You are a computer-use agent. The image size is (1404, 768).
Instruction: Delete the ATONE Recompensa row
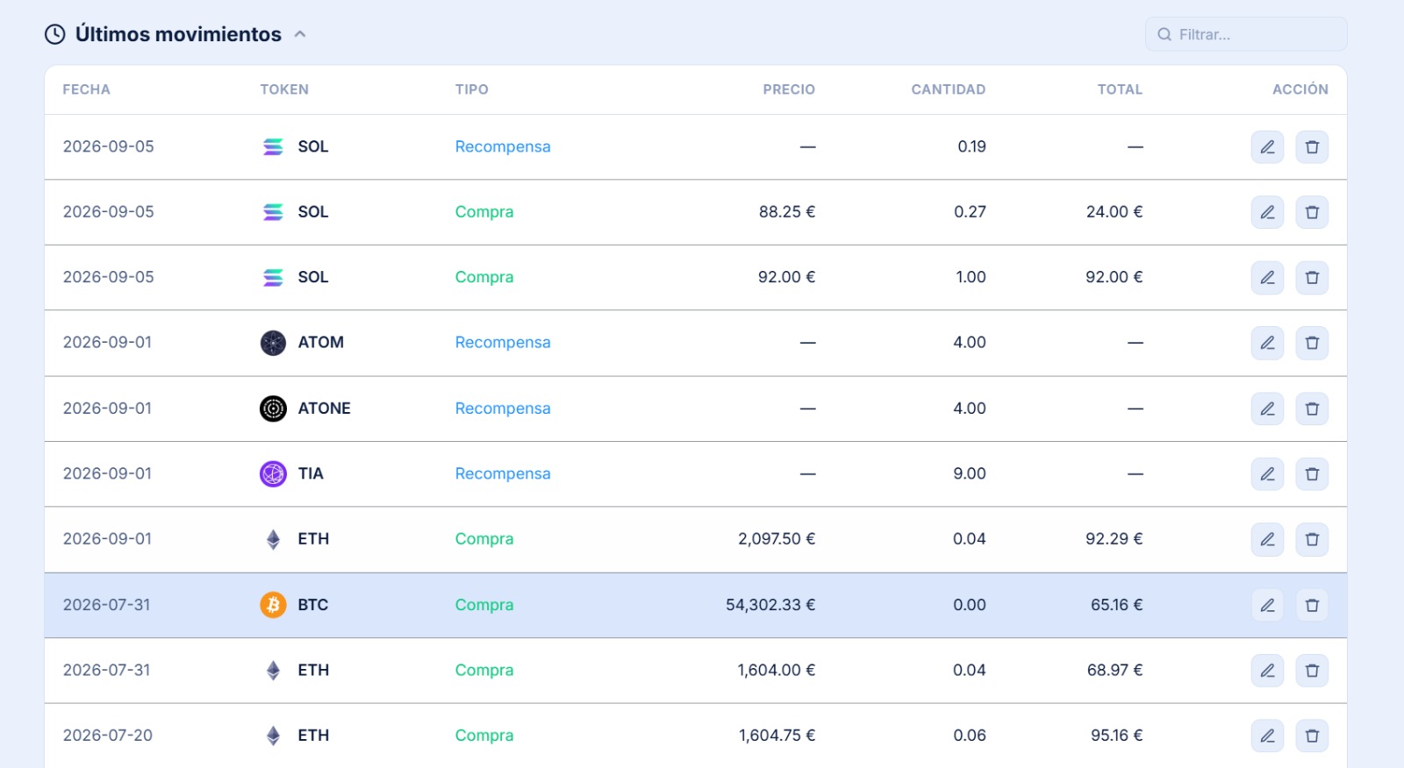point(1312,409)
